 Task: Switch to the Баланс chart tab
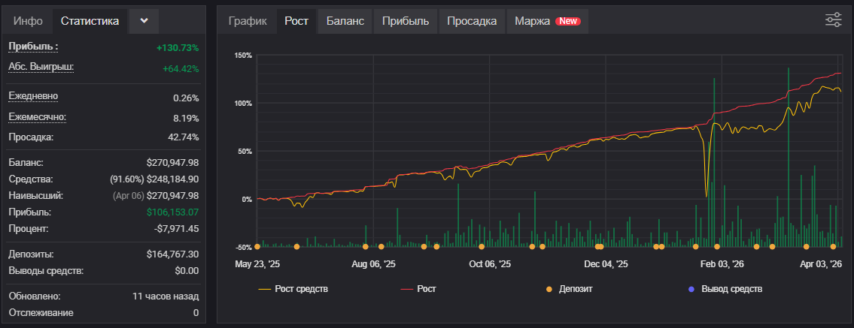(x=345, y=21)
